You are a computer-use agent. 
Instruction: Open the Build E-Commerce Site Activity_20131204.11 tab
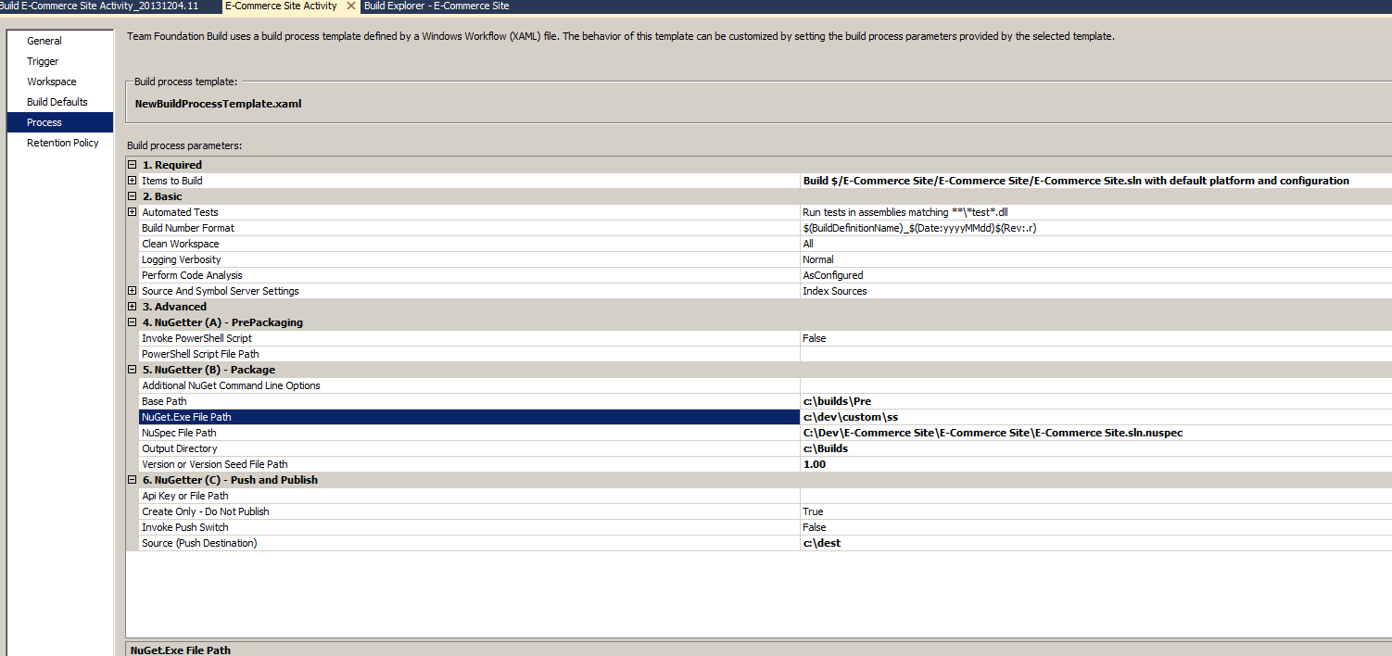tap(98, 6)
